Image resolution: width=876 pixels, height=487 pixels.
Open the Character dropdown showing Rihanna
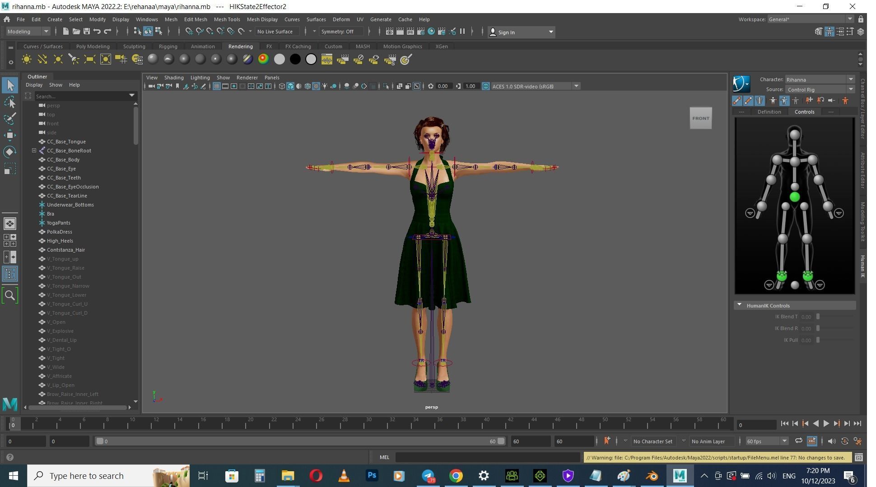820,79
